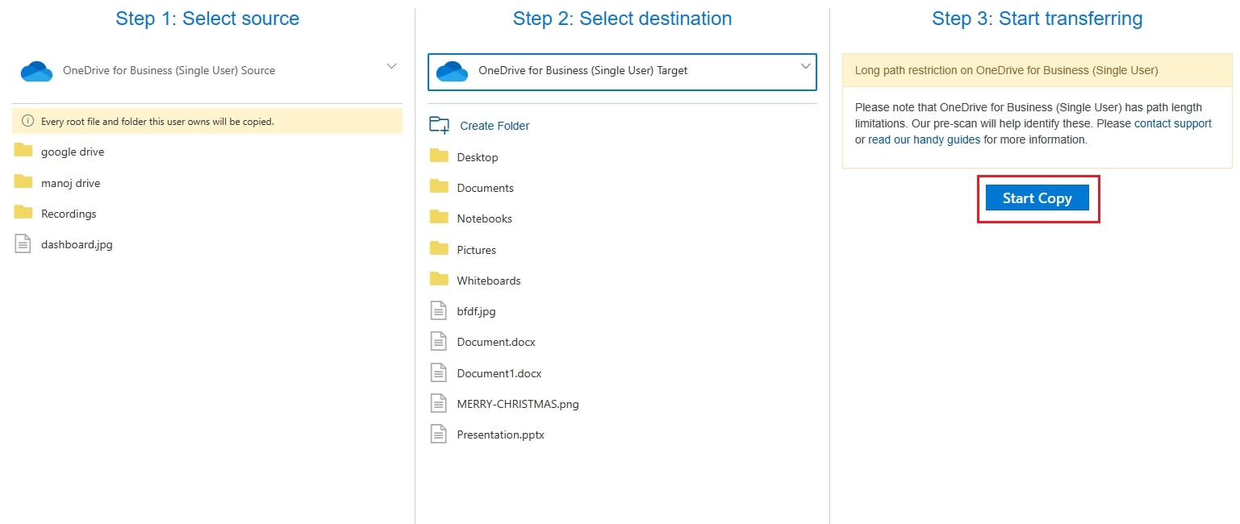Open the Whiteboards destination folder
Image resolution: width=1240 pixels, height=524 pixels.
point(489,281)
